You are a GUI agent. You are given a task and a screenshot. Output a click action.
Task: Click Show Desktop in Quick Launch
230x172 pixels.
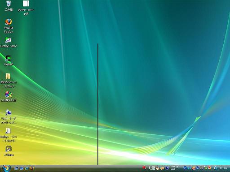coord(16,168)
